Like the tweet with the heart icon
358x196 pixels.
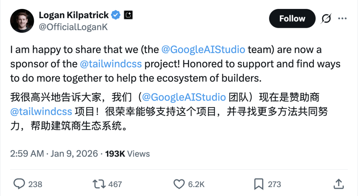coord(179,184)
